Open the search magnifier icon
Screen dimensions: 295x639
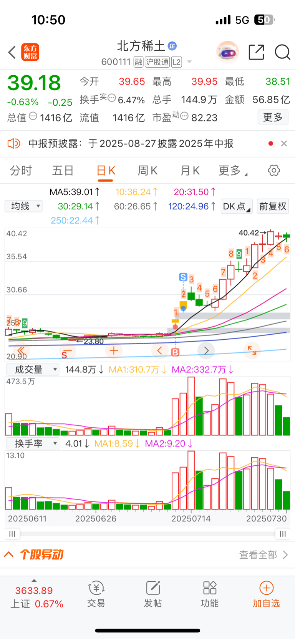pyautogui.click(x=282, y=52)
